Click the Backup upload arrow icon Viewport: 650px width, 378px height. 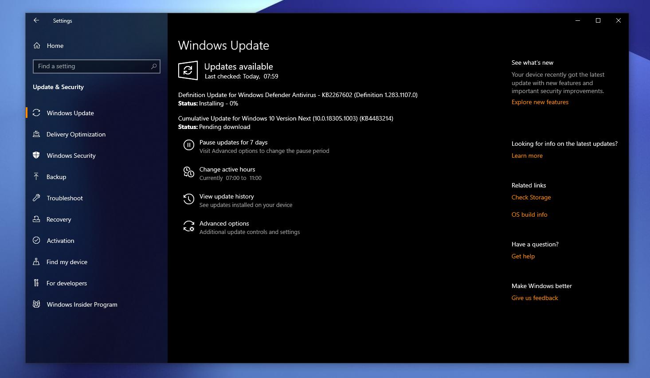pos(36,177)
